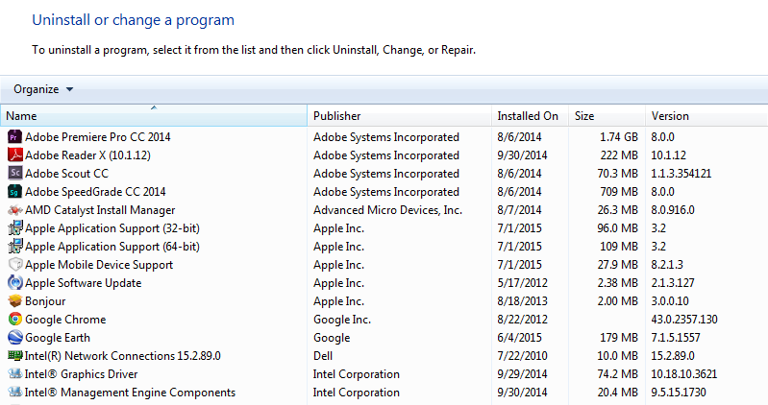The height and width of the screenshot is (405, 768).
Task: Toggle sort order on the Name column header
Action: pyautogui.click(x=154, y=116)
